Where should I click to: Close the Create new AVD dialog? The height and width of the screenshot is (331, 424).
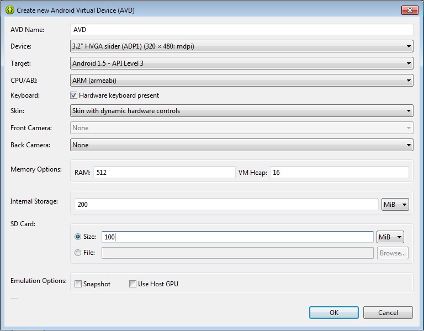click(410, 10)
